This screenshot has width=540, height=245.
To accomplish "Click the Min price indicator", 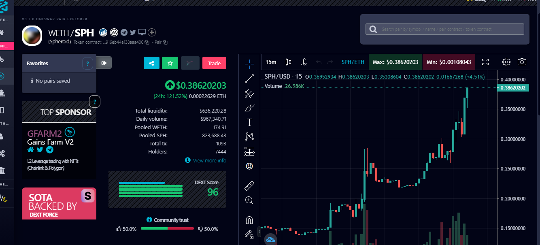I will click(449, 62).
